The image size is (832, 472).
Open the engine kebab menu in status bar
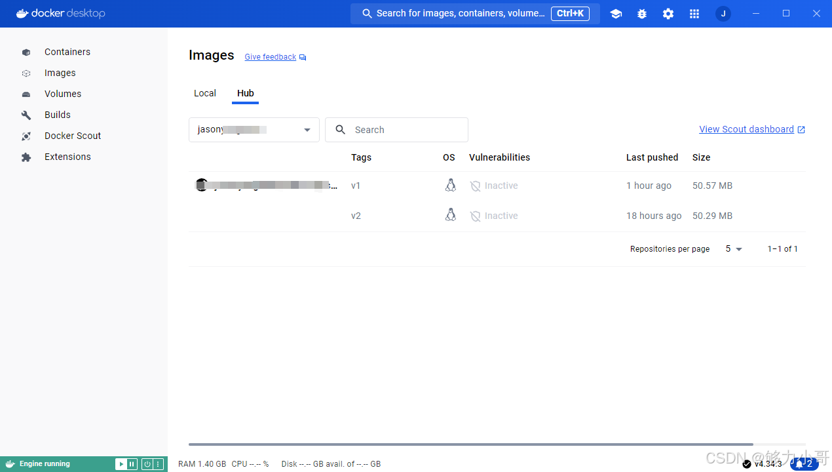(156, 463)
